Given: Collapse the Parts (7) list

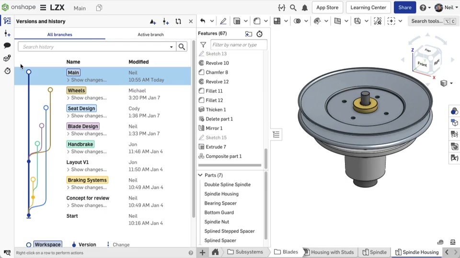Looking at the screenshot, I should click(x=200, y=175).
